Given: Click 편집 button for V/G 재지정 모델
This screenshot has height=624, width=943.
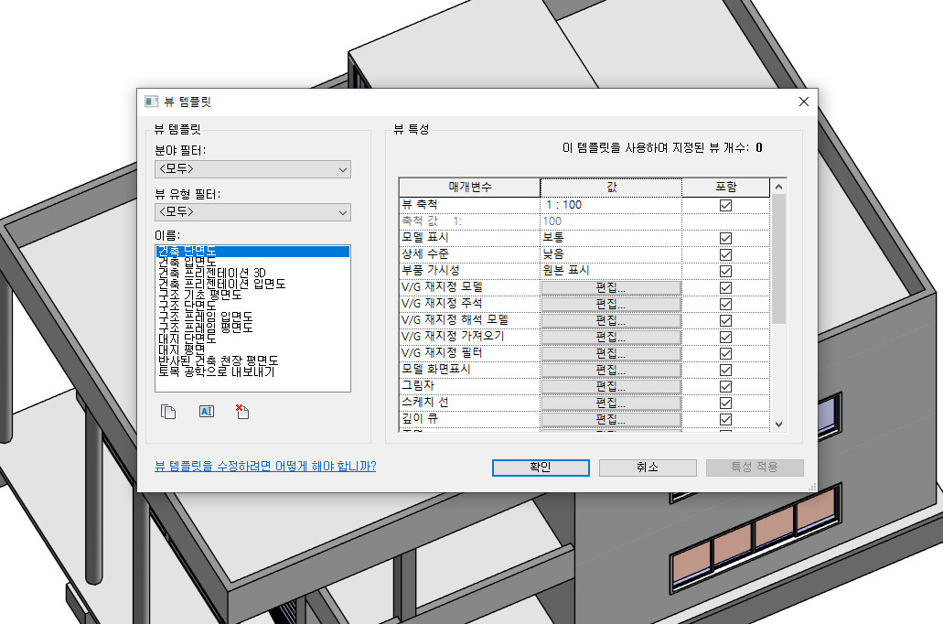Looking at the screenshot, I should (x=611, y=287).
